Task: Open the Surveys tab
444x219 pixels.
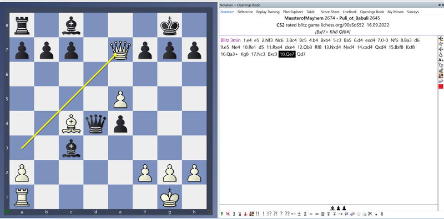Action: 413,12
